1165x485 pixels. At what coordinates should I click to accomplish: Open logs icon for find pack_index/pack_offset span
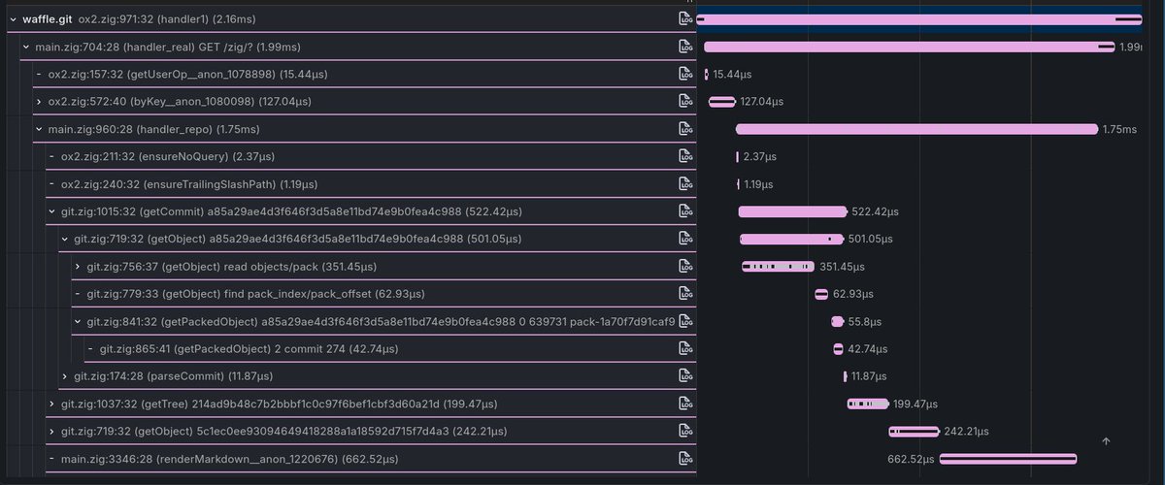(685, 294)
